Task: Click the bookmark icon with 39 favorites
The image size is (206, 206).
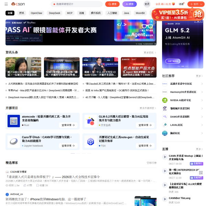Action: [37, 185]
